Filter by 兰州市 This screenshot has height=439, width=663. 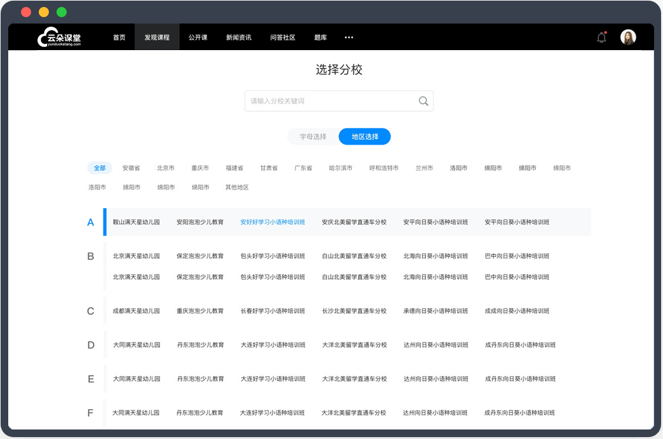click(x=424, y=167)
